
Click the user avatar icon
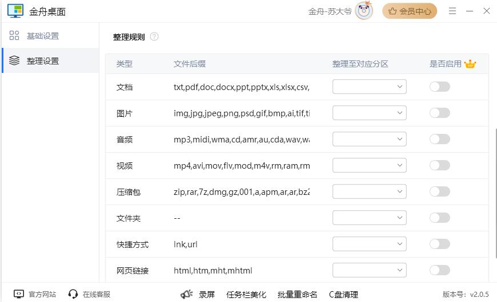click(x=364, y=11)
